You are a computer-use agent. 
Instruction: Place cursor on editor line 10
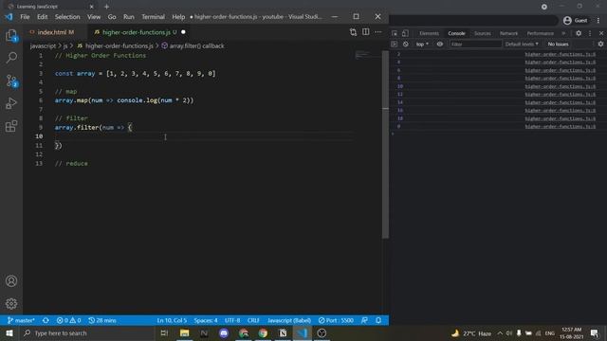coord(204,136)
